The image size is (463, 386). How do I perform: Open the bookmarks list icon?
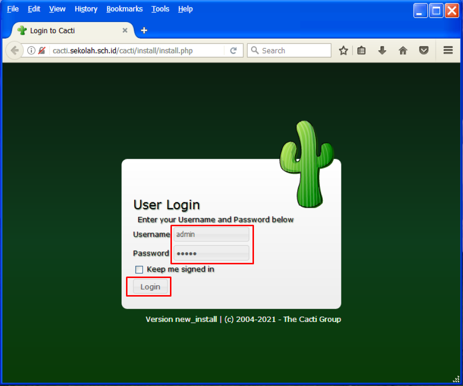point(361,50)
